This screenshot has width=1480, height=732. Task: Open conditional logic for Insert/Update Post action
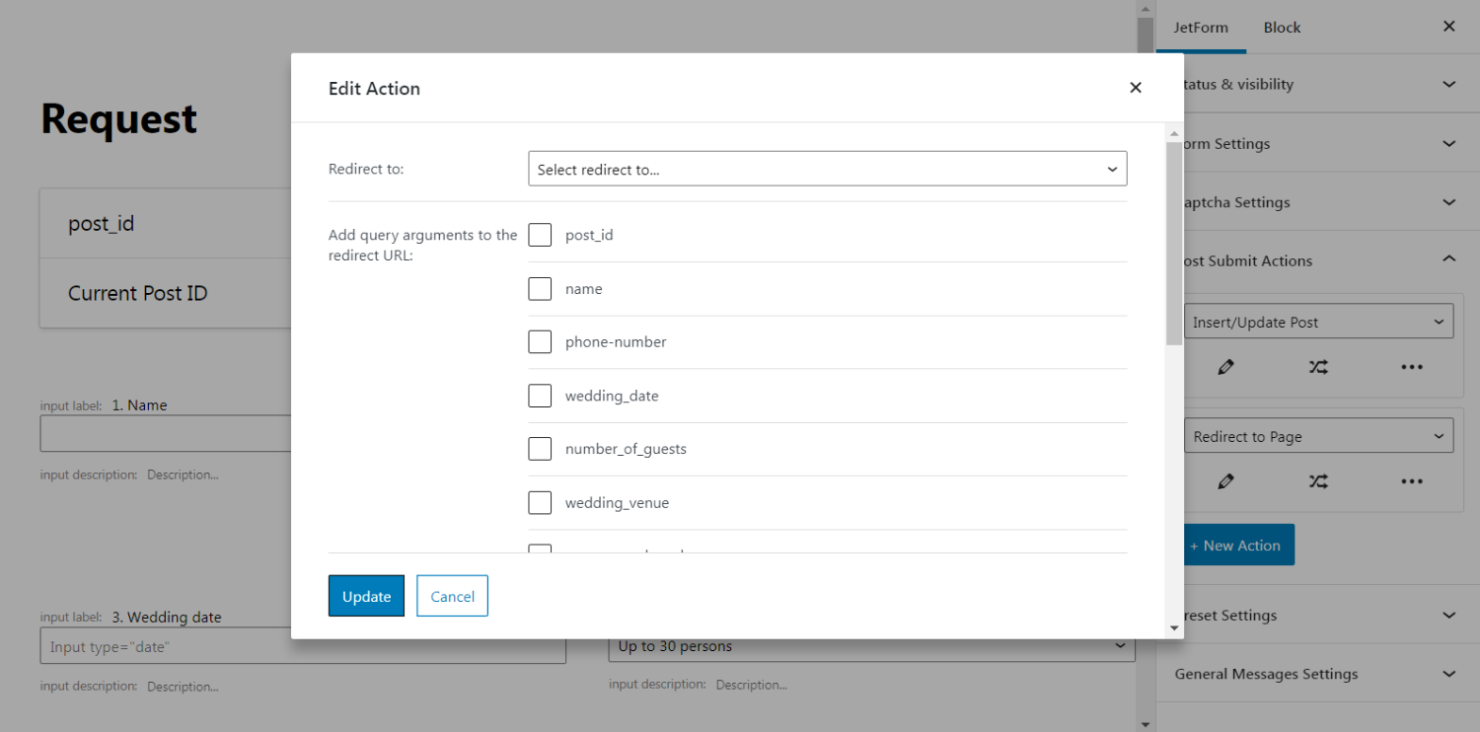(x=1318, y=366)
